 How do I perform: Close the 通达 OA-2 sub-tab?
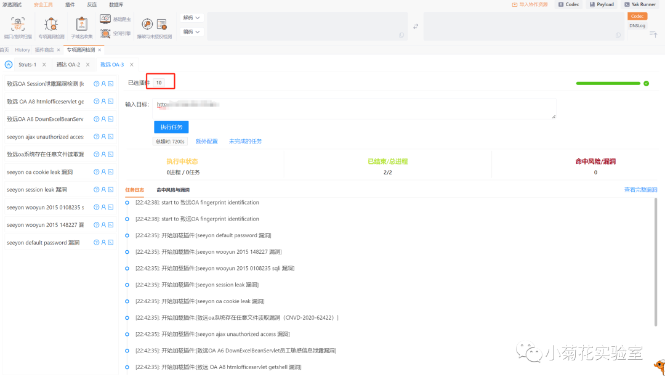click(x=88, y=65)
